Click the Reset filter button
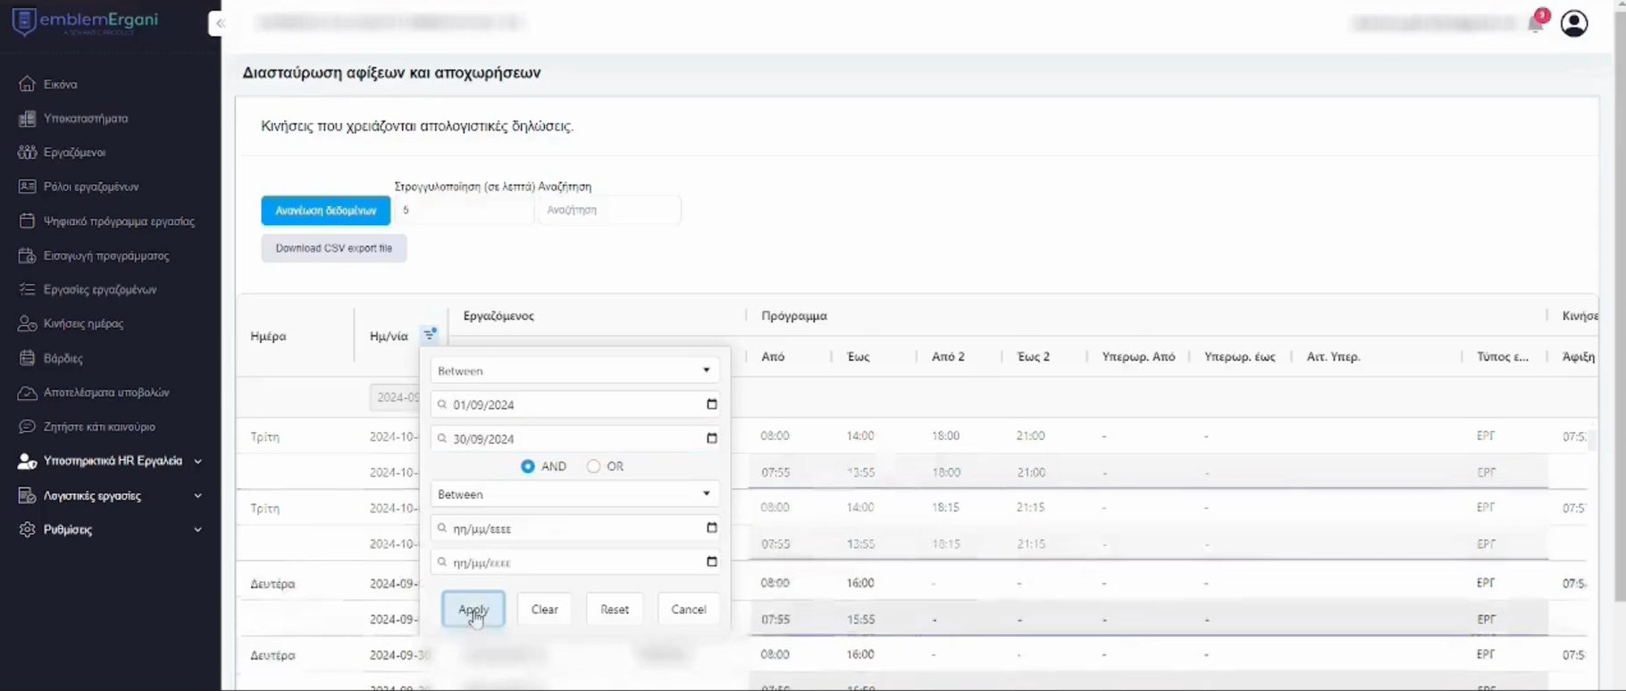 pos(614,609)
